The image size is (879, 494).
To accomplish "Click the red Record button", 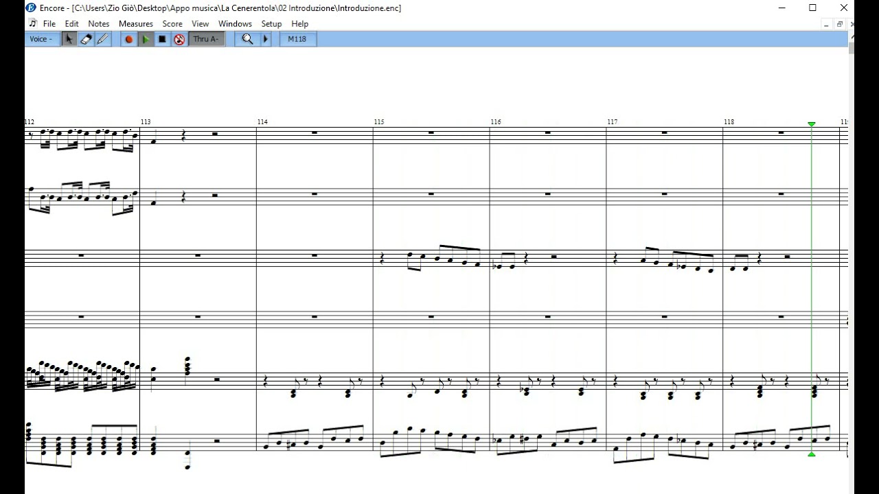I will pyautogui.click(x=128, y=39).
